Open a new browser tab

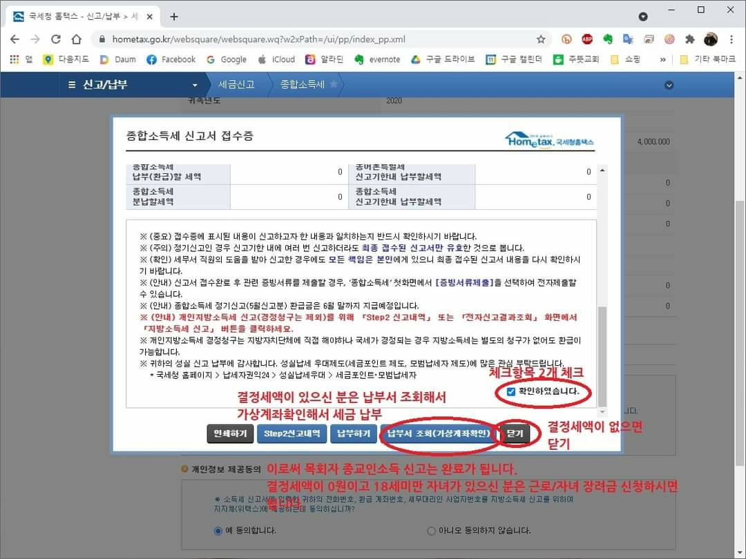click(174, 17)
